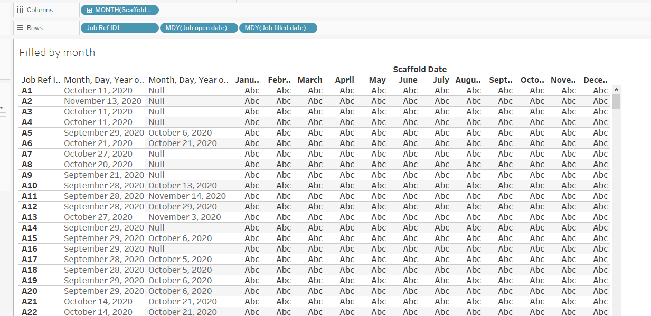Select the MDY(Job open date) pill
This screenshot has width=651, height=316.
199,27
